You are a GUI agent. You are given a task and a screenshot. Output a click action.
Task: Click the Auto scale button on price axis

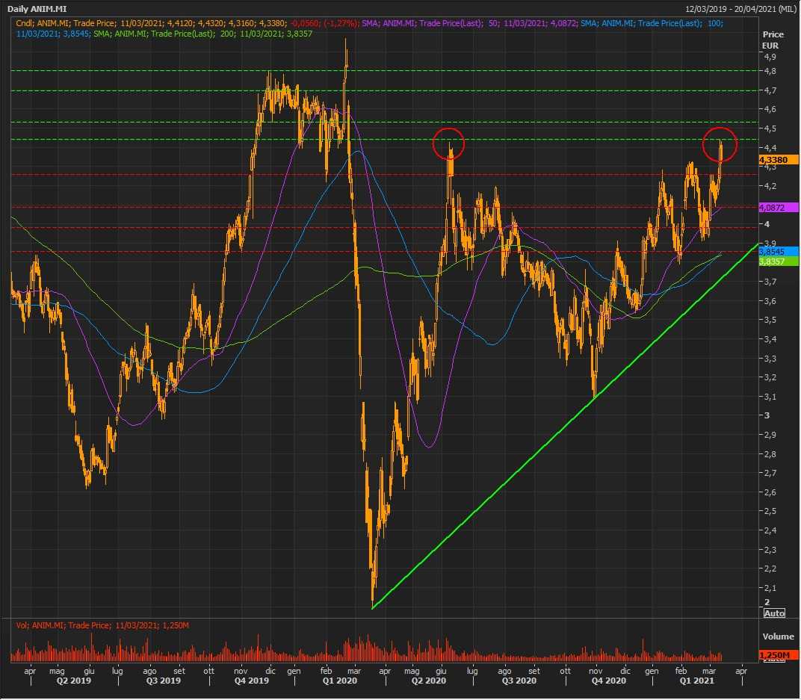pos(774,613)
